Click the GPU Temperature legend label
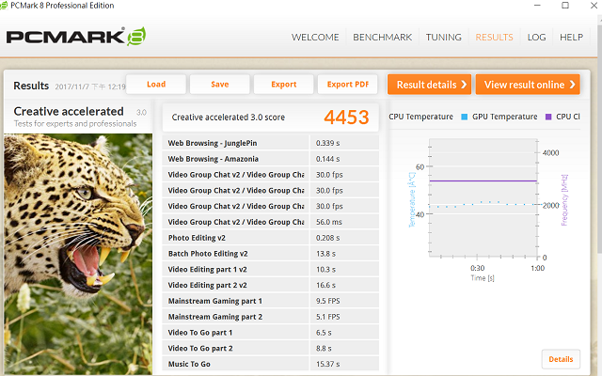The image size is (602, 376). click(504, 117)
